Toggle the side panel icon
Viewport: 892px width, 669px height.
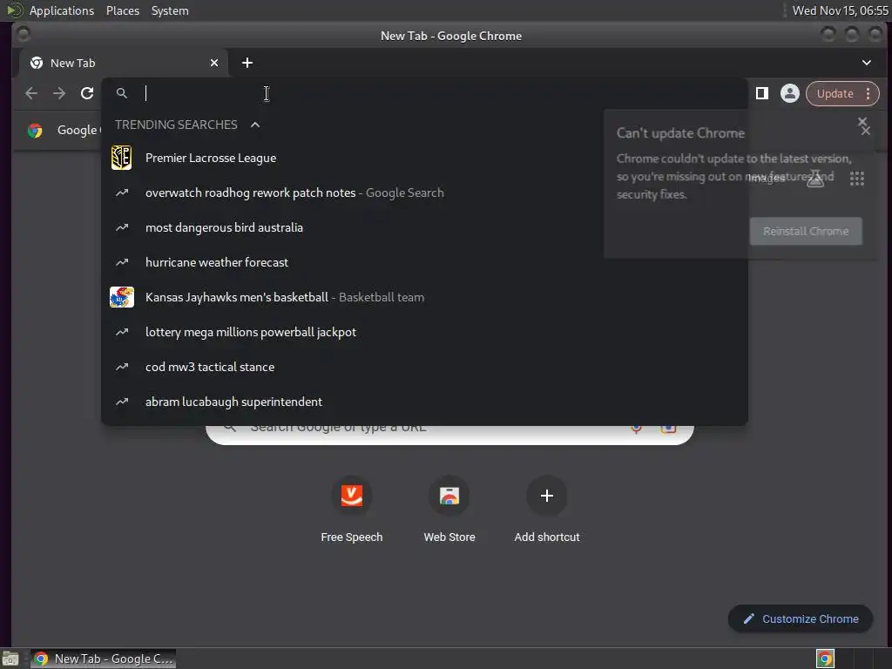click(761, 93)
